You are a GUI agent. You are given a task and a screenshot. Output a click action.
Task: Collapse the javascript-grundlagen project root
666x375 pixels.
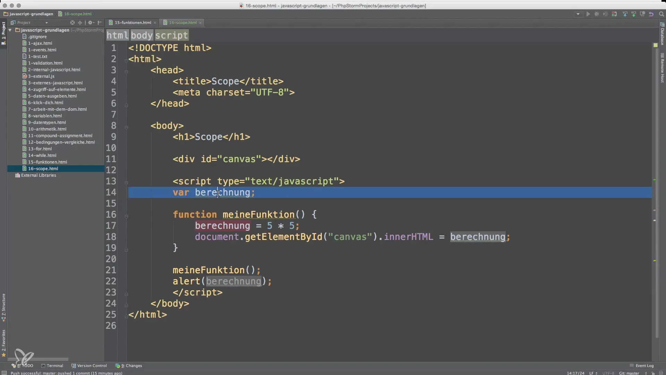10,30
